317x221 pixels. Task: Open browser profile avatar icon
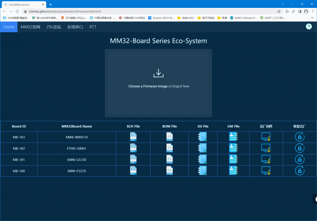[x=306, y=11]
